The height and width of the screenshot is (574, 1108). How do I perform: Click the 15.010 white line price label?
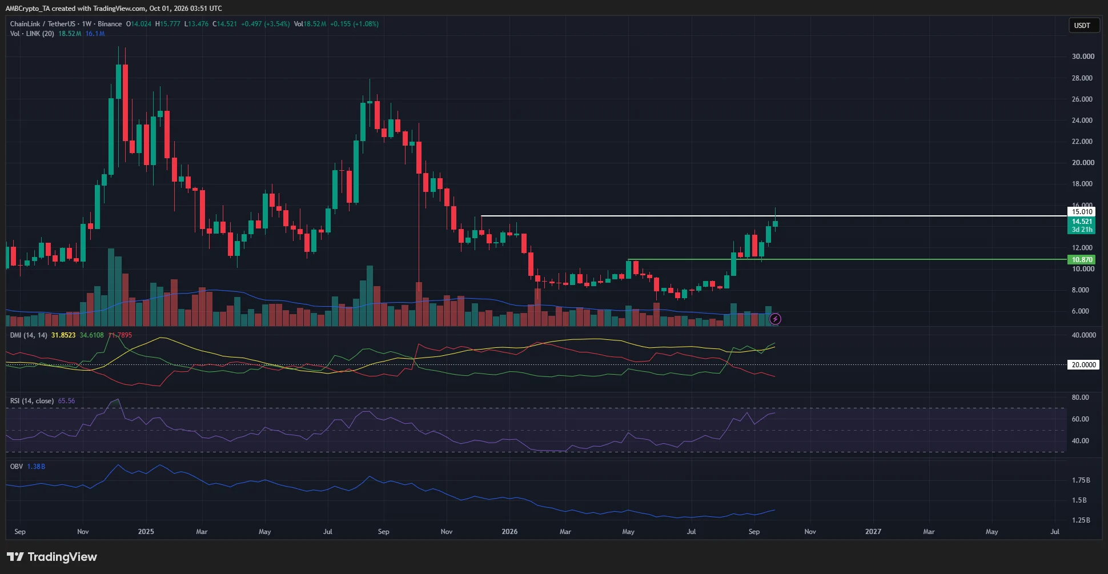[x=1082, y=212]
